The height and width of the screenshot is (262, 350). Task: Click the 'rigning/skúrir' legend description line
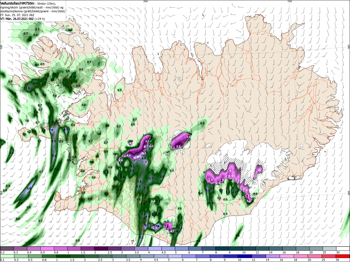click(x=32, y=7)
